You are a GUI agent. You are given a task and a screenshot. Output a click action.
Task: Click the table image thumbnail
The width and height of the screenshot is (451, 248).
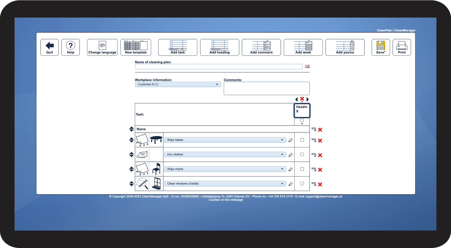coord(156,140)
